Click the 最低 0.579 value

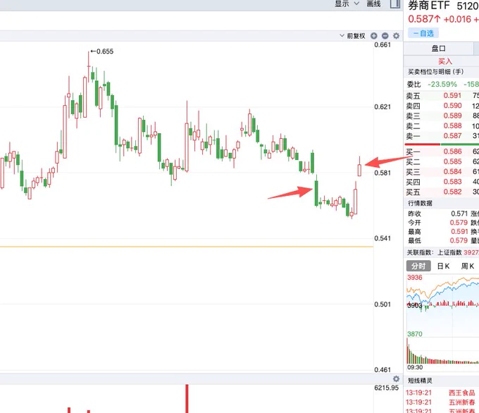[x=459, y=240]
